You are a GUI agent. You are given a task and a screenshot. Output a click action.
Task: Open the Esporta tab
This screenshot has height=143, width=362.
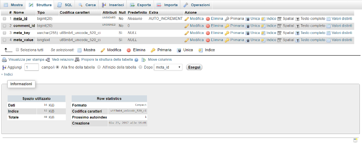pos(140,5)
